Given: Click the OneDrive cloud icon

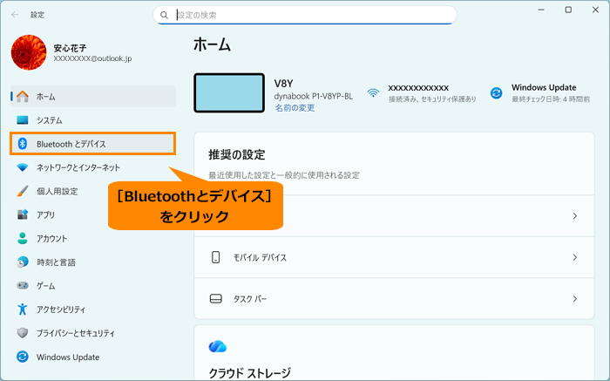Looking at the screenshot, I should (x=218, y=346).
